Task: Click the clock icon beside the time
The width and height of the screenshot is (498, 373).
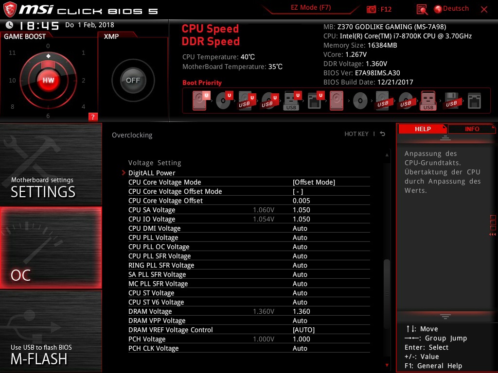Action: [10, 25]
